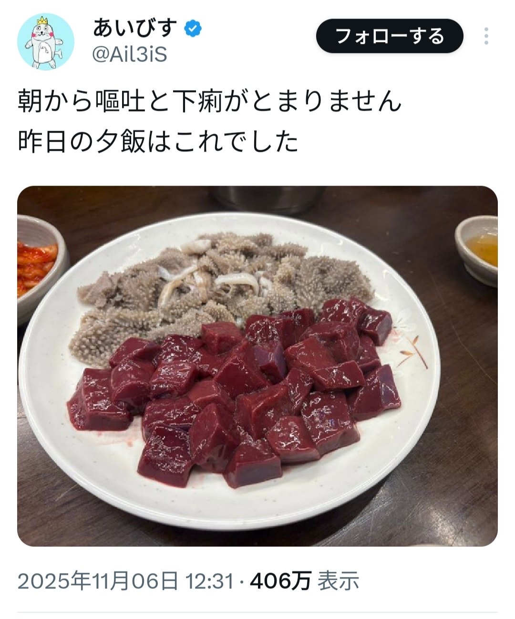Viewport: 515px width, 619px height.
Task: Visit the @Ail3iS handle link
Action: (129, 55)
